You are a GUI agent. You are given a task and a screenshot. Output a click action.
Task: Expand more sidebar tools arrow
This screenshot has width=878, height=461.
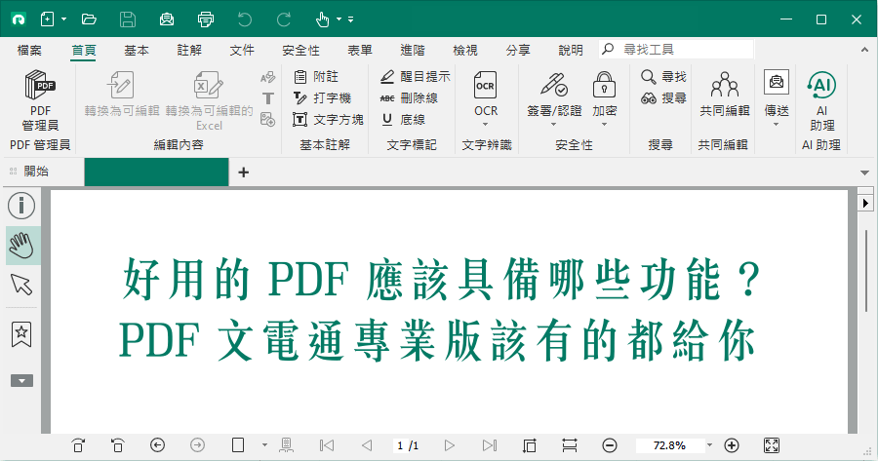21,381
